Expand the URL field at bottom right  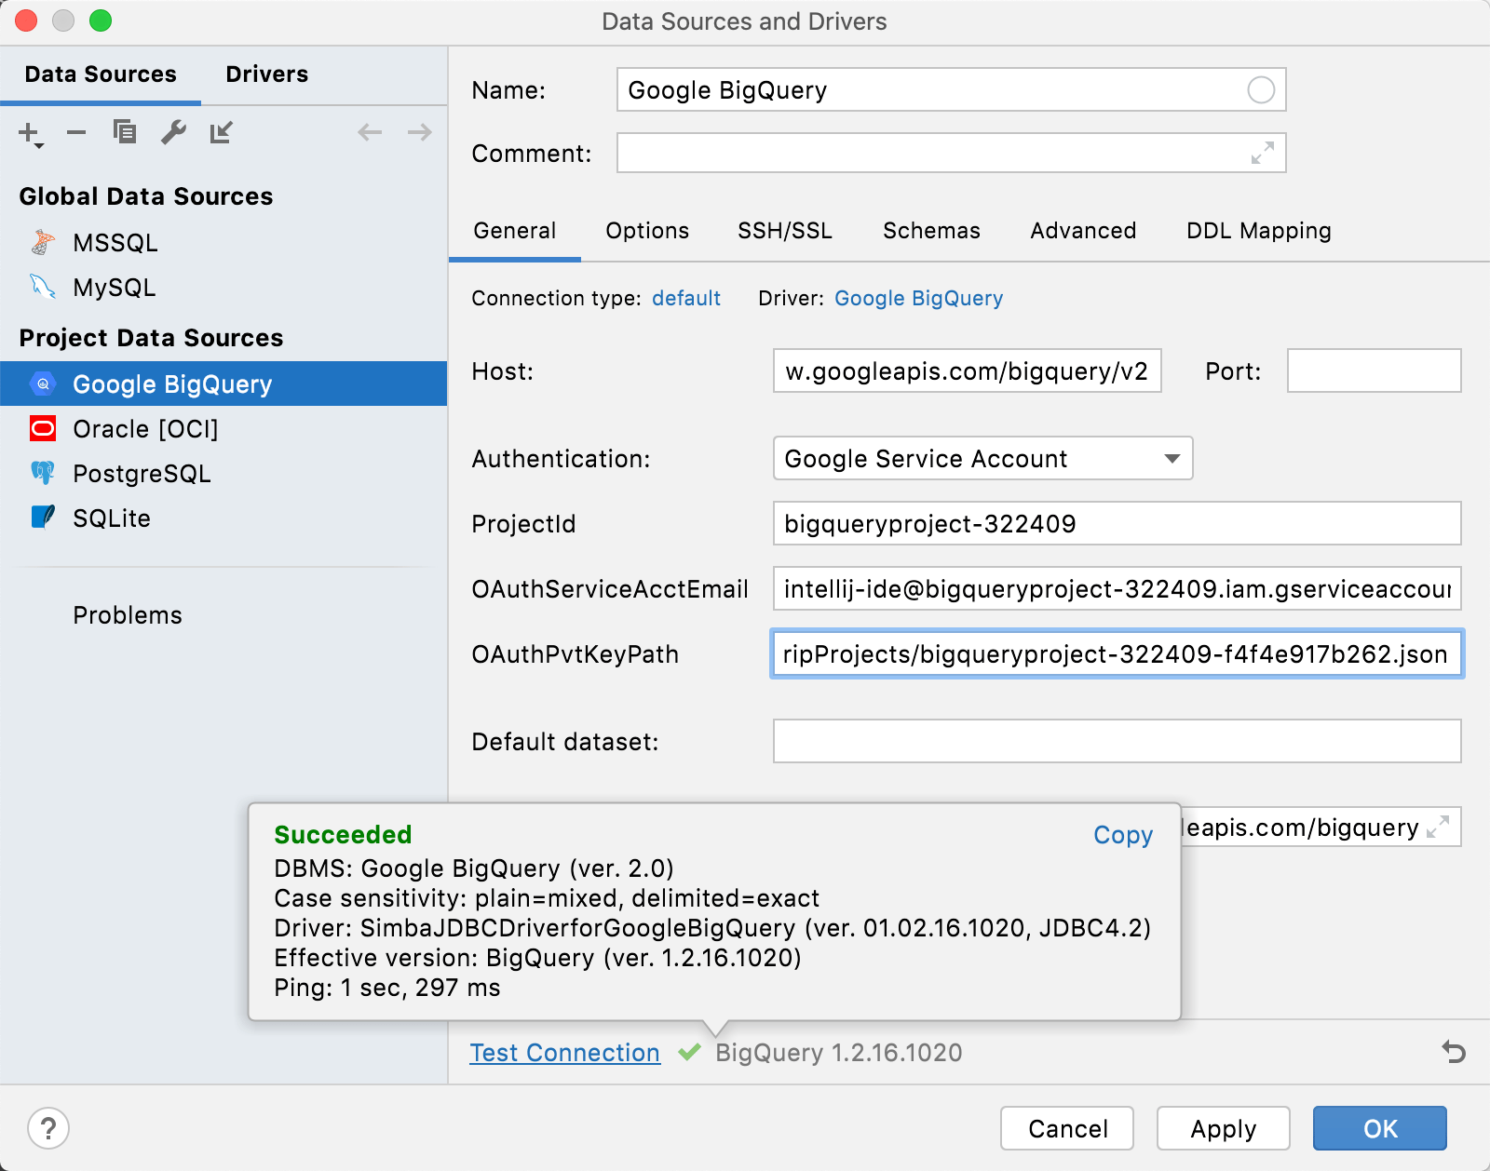(1438, 827)
